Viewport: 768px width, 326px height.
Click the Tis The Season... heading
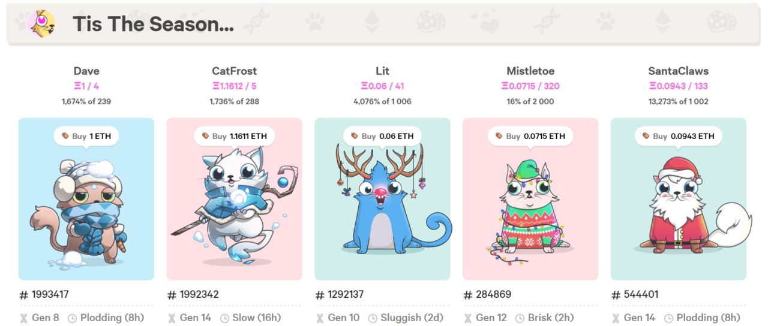153,24
